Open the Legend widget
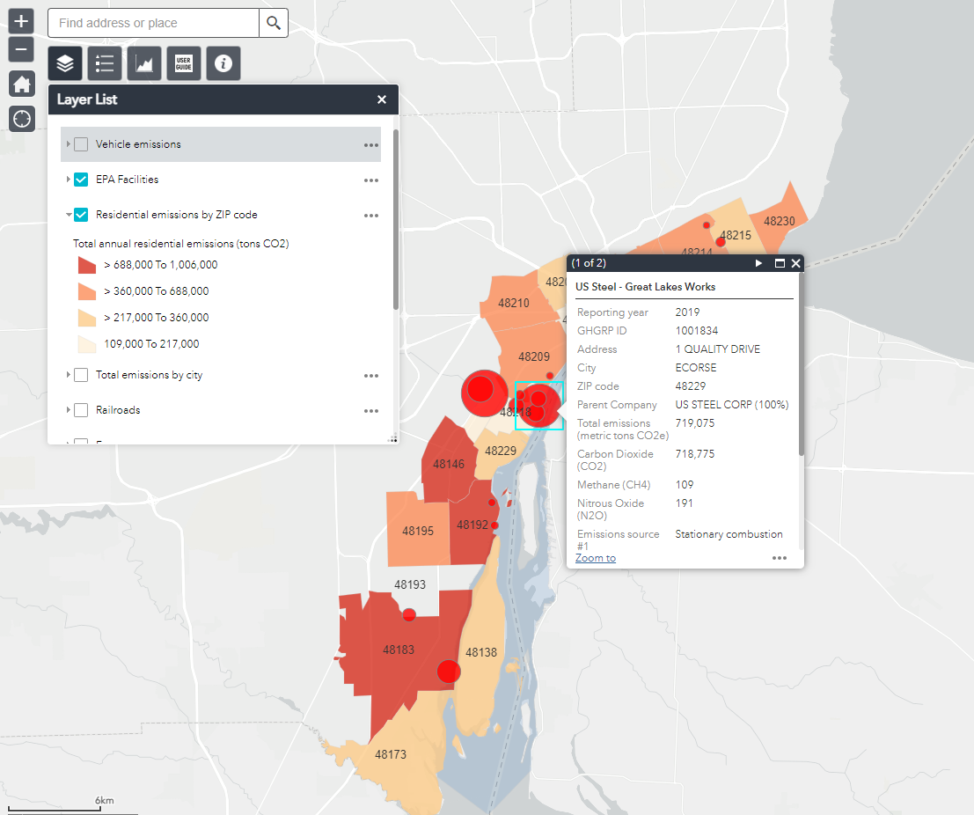The height and width of the screenshot is (815, 974). [x=105, y=63]
